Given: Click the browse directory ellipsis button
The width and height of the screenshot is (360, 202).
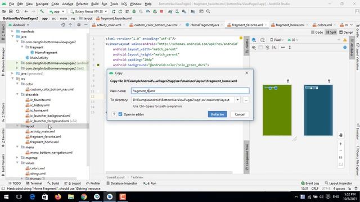Looking at the screenshot, I should pos(246,100).
